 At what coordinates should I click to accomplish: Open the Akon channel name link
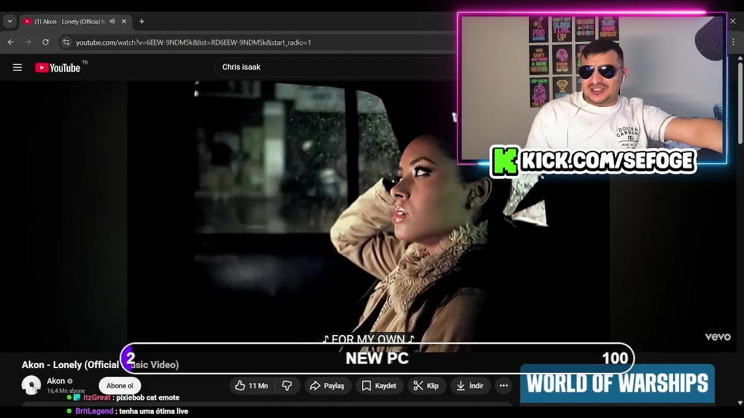click(56, 381)
